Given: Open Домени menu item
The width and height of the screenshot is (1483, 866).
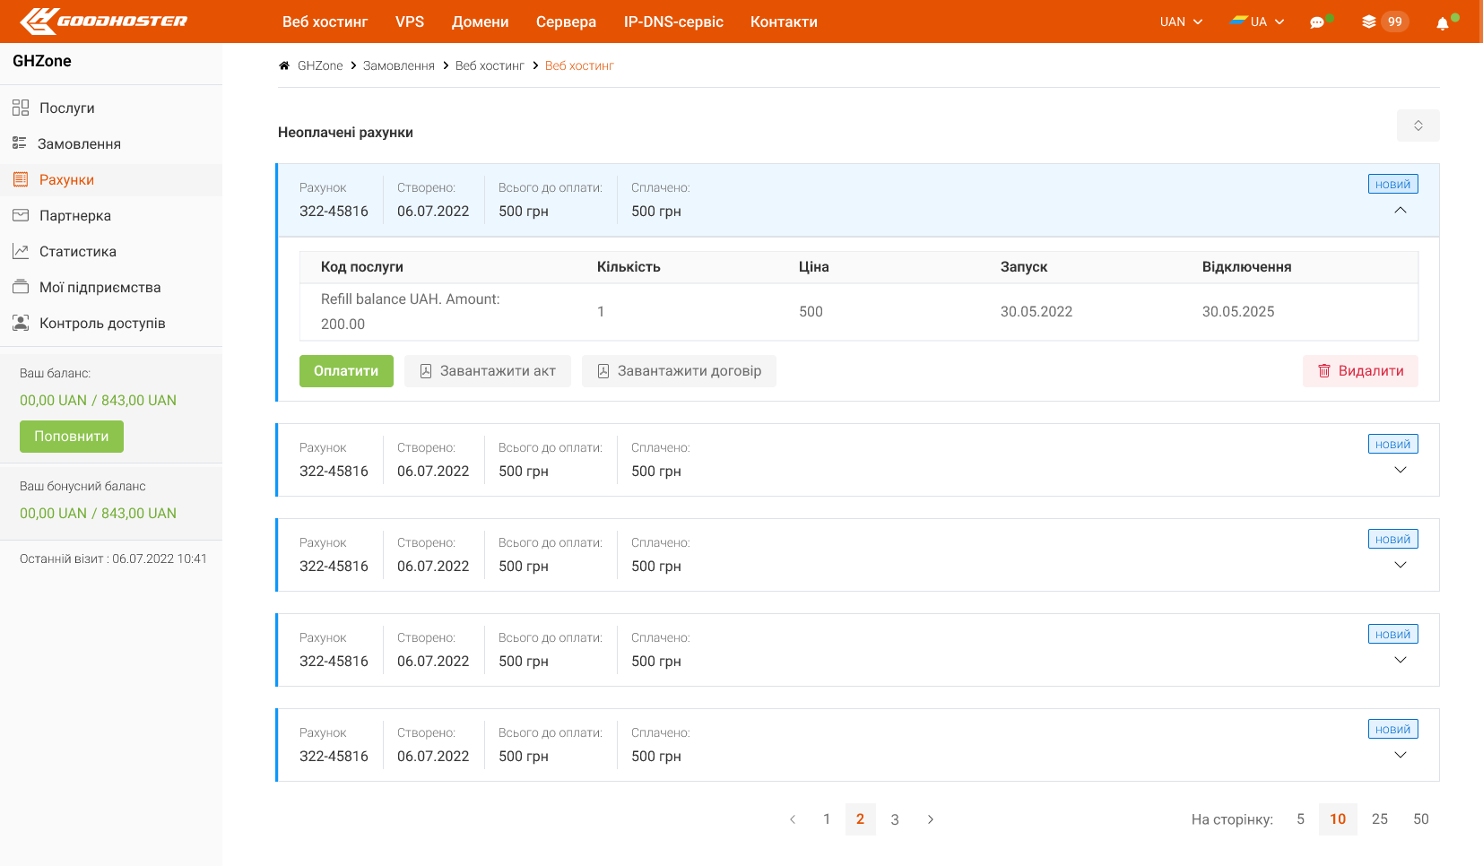Looking at the screenshot, I should 481,22.
